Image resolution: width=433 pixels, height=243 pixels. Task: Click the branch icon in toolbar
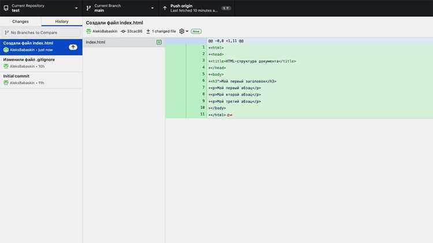(x=88, y=8)
